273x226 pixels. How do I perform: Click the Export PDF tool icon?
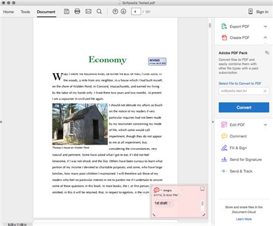point(224,27)
